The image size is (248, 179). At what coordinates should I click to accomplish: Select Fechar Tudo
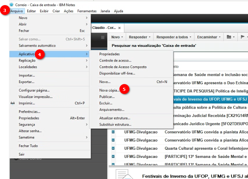[x=50, y=146]
